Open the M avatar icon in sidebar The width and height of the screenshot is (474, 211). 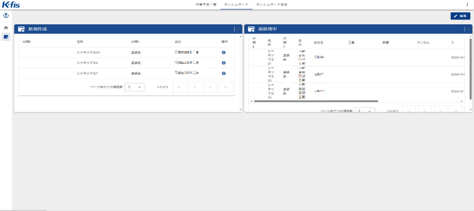coord(6,16)
